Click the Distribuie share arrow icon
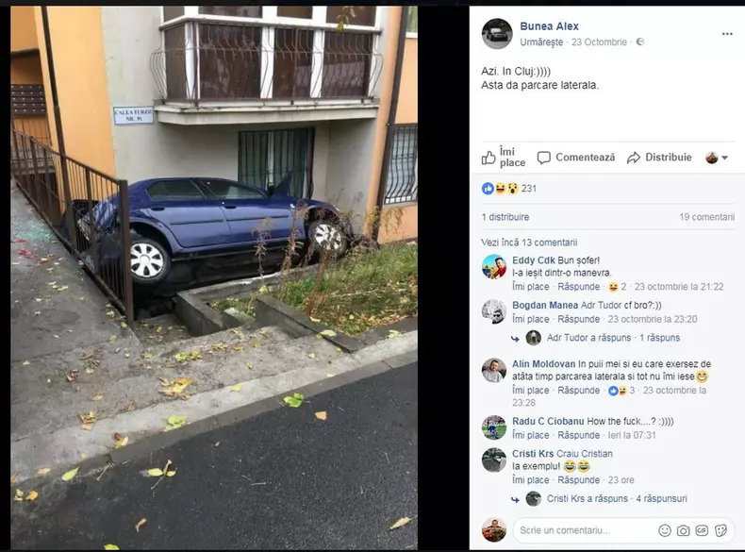 (x=634, y=158)
